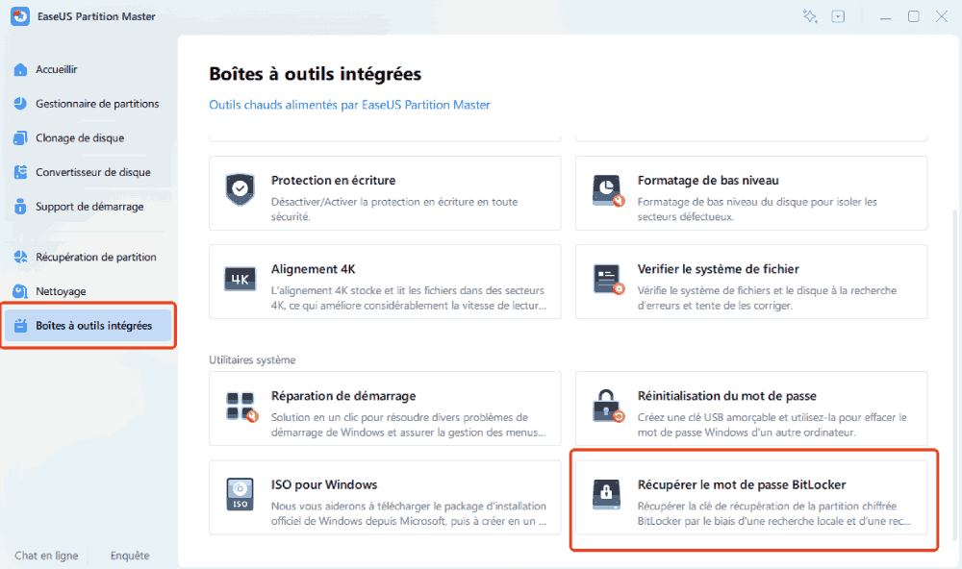Click 'Formatage de bas niveau du disque' description
The image size is (962, 569).
point(757,210)
